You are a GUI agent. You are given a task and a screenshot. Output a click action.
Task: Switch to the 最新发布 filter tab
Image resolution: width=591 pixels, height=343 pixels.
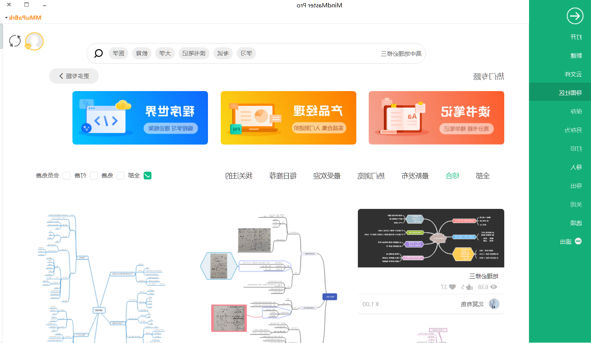point(415,176)
